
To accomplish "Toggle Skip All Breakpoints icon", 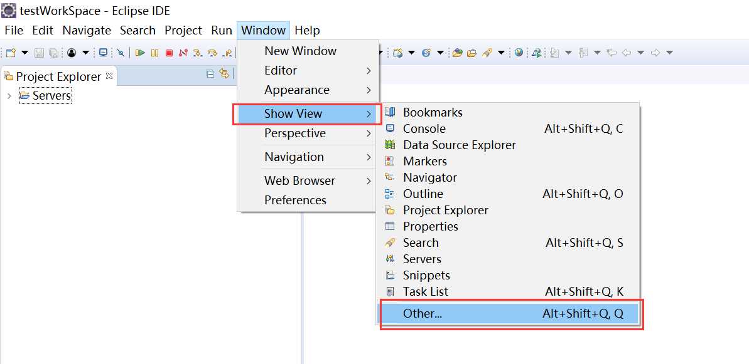I will tap(121, 53).
